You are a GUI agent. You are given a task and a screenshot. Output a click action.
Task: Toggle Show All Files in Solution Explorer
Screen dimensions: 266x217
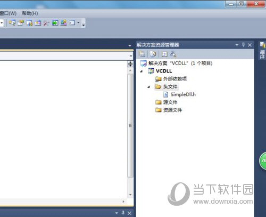coord(153,54)
